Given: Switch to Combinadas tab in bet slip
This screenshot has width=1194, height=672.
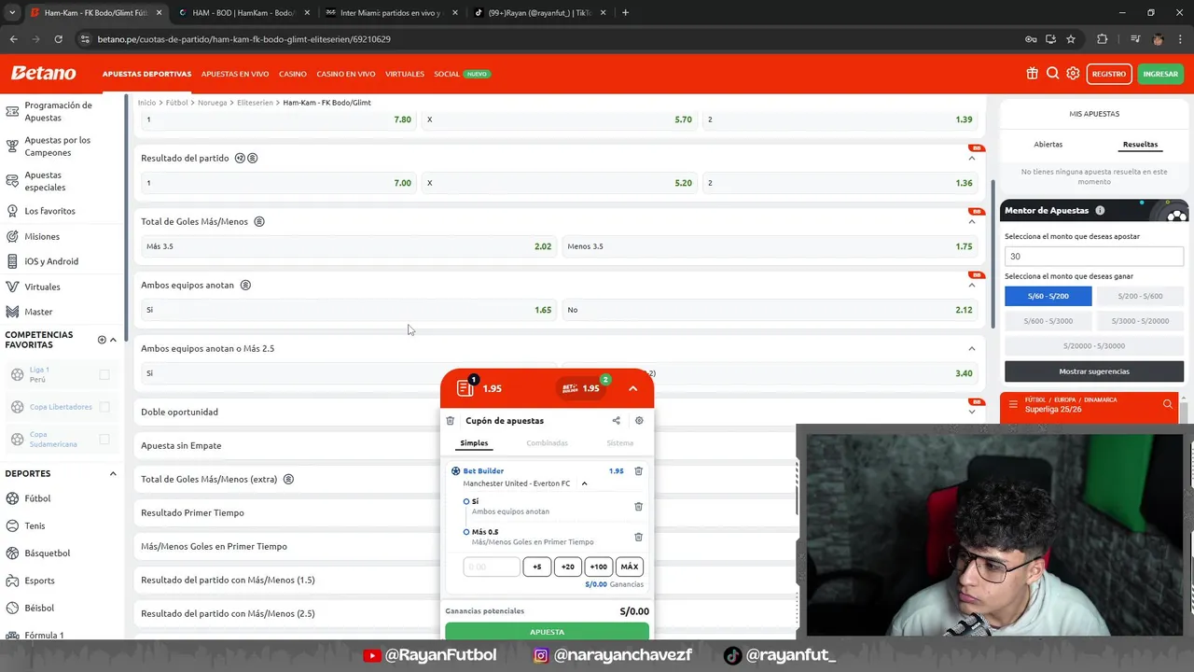Looking at the screenshot, I should click(x=547, y=443).
